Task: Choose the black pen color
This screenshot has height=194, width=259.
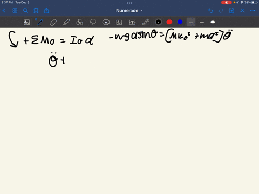Action: click(159, 22)
